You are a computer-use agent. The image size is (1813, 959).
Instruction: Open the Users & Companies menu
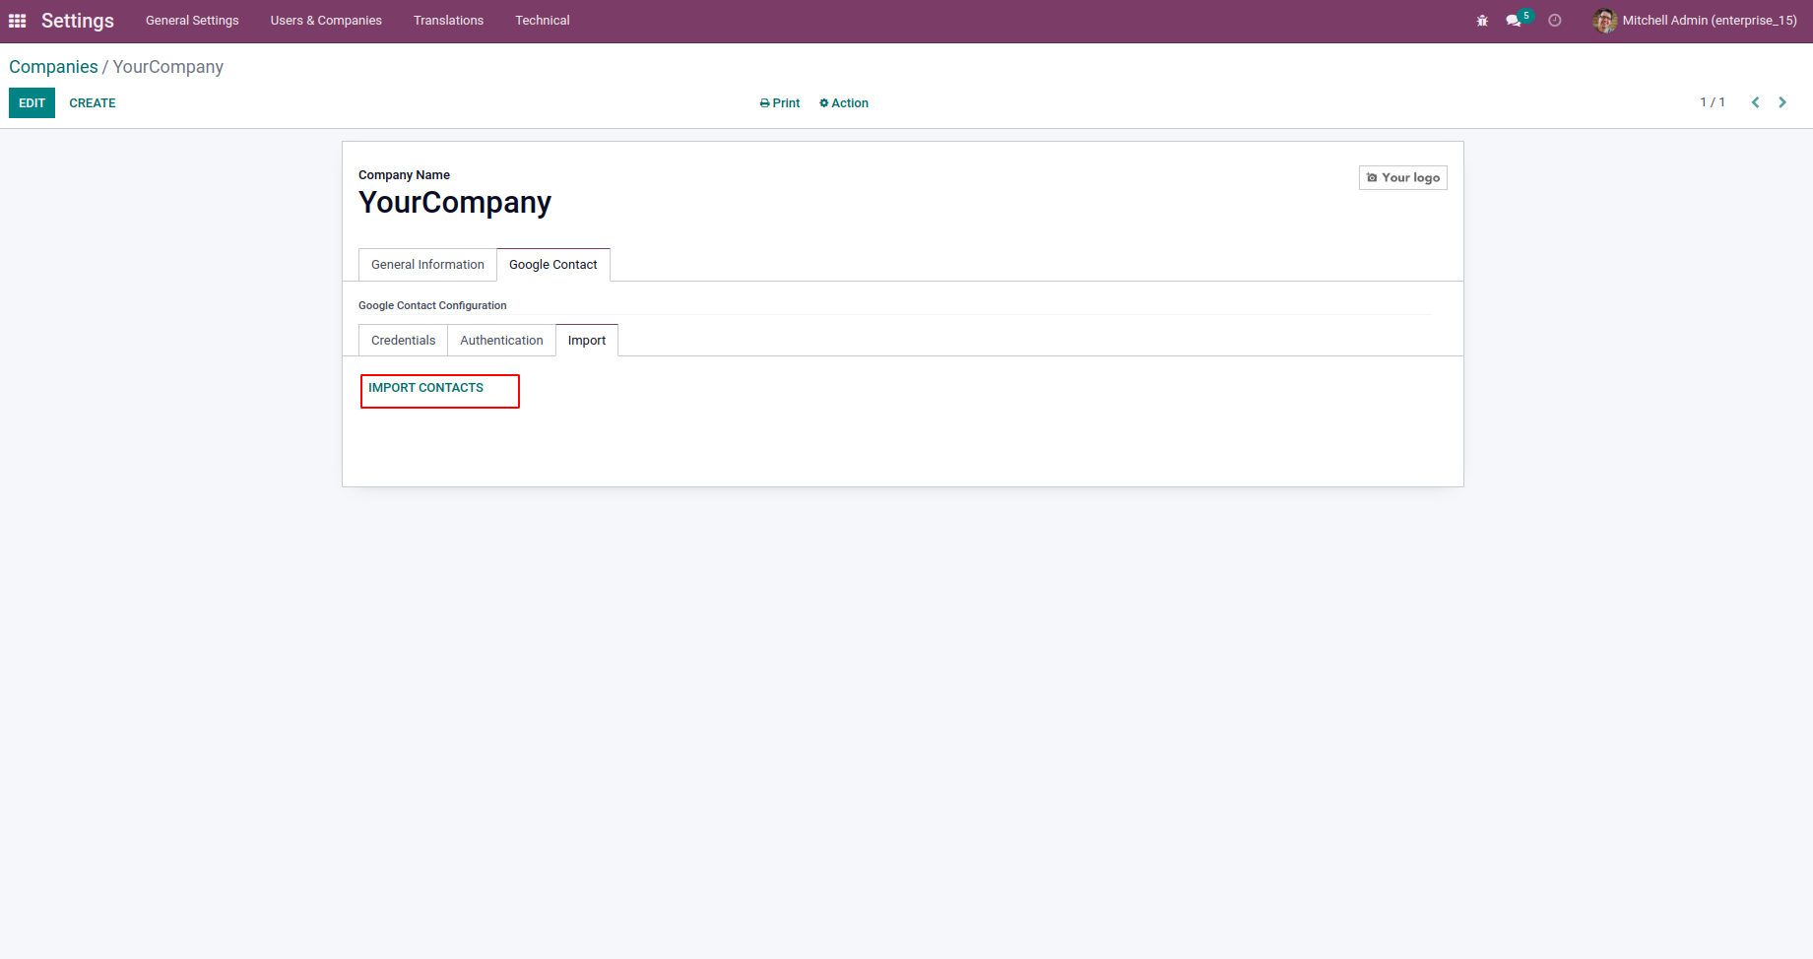coord(326,21)
